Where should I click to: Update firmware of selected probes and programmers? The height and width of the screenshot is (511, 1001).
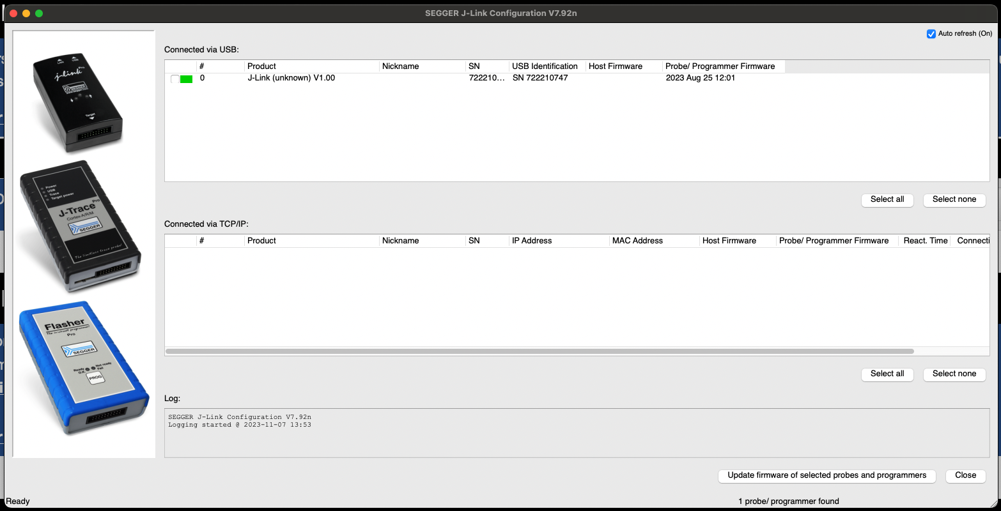click(827, 475)
